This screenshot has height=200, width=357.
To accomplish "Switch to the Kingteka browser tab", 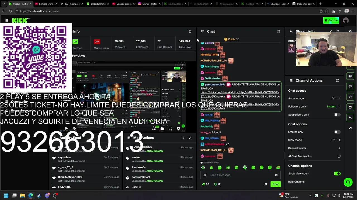I will point(252,4).
